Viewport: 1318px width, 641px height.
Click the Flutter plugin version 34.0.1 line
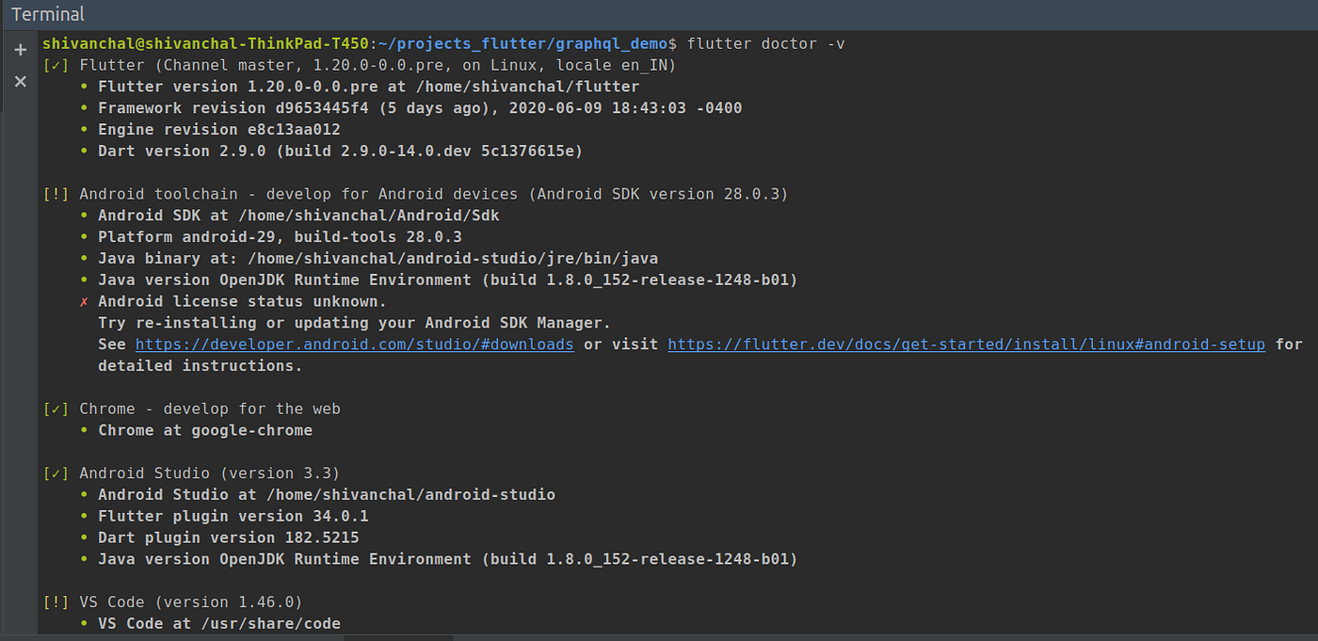click(x=233, y=517)
